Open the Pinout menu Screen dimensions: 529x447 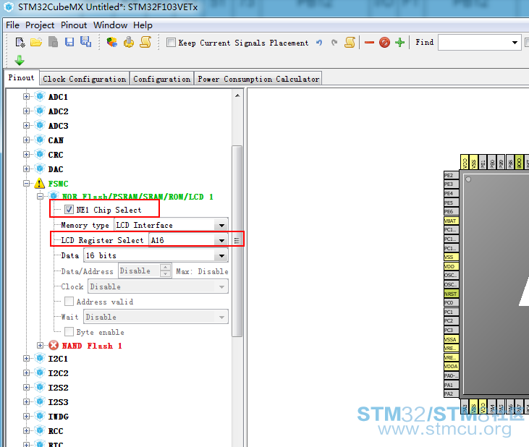(x=74, y=25)
